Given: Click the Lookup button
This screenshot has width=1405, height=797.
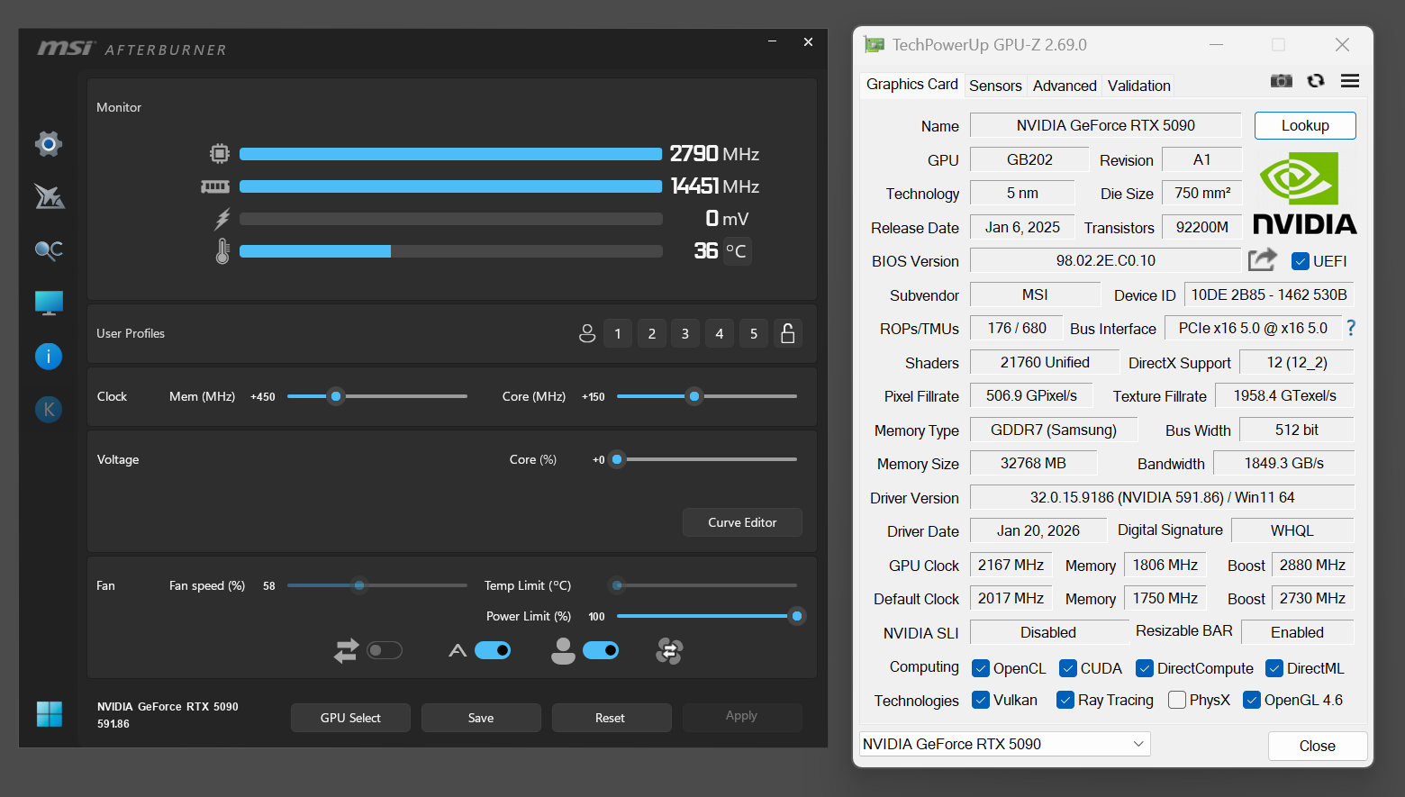Looking at the screenshot, I should (x=1305, y=125).
